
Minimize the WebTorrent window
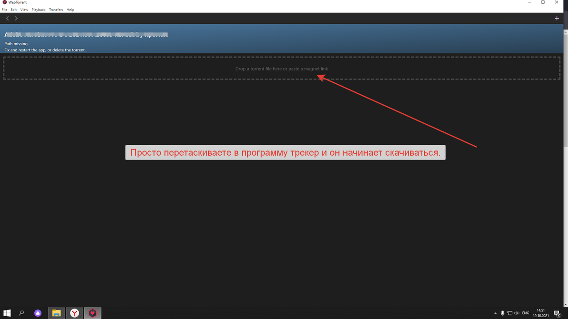530,2
